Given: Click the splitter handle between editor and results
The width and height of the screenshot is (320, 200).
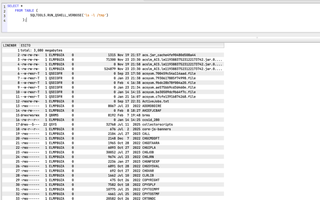Looking at the screenshot, I should (257, 38).
